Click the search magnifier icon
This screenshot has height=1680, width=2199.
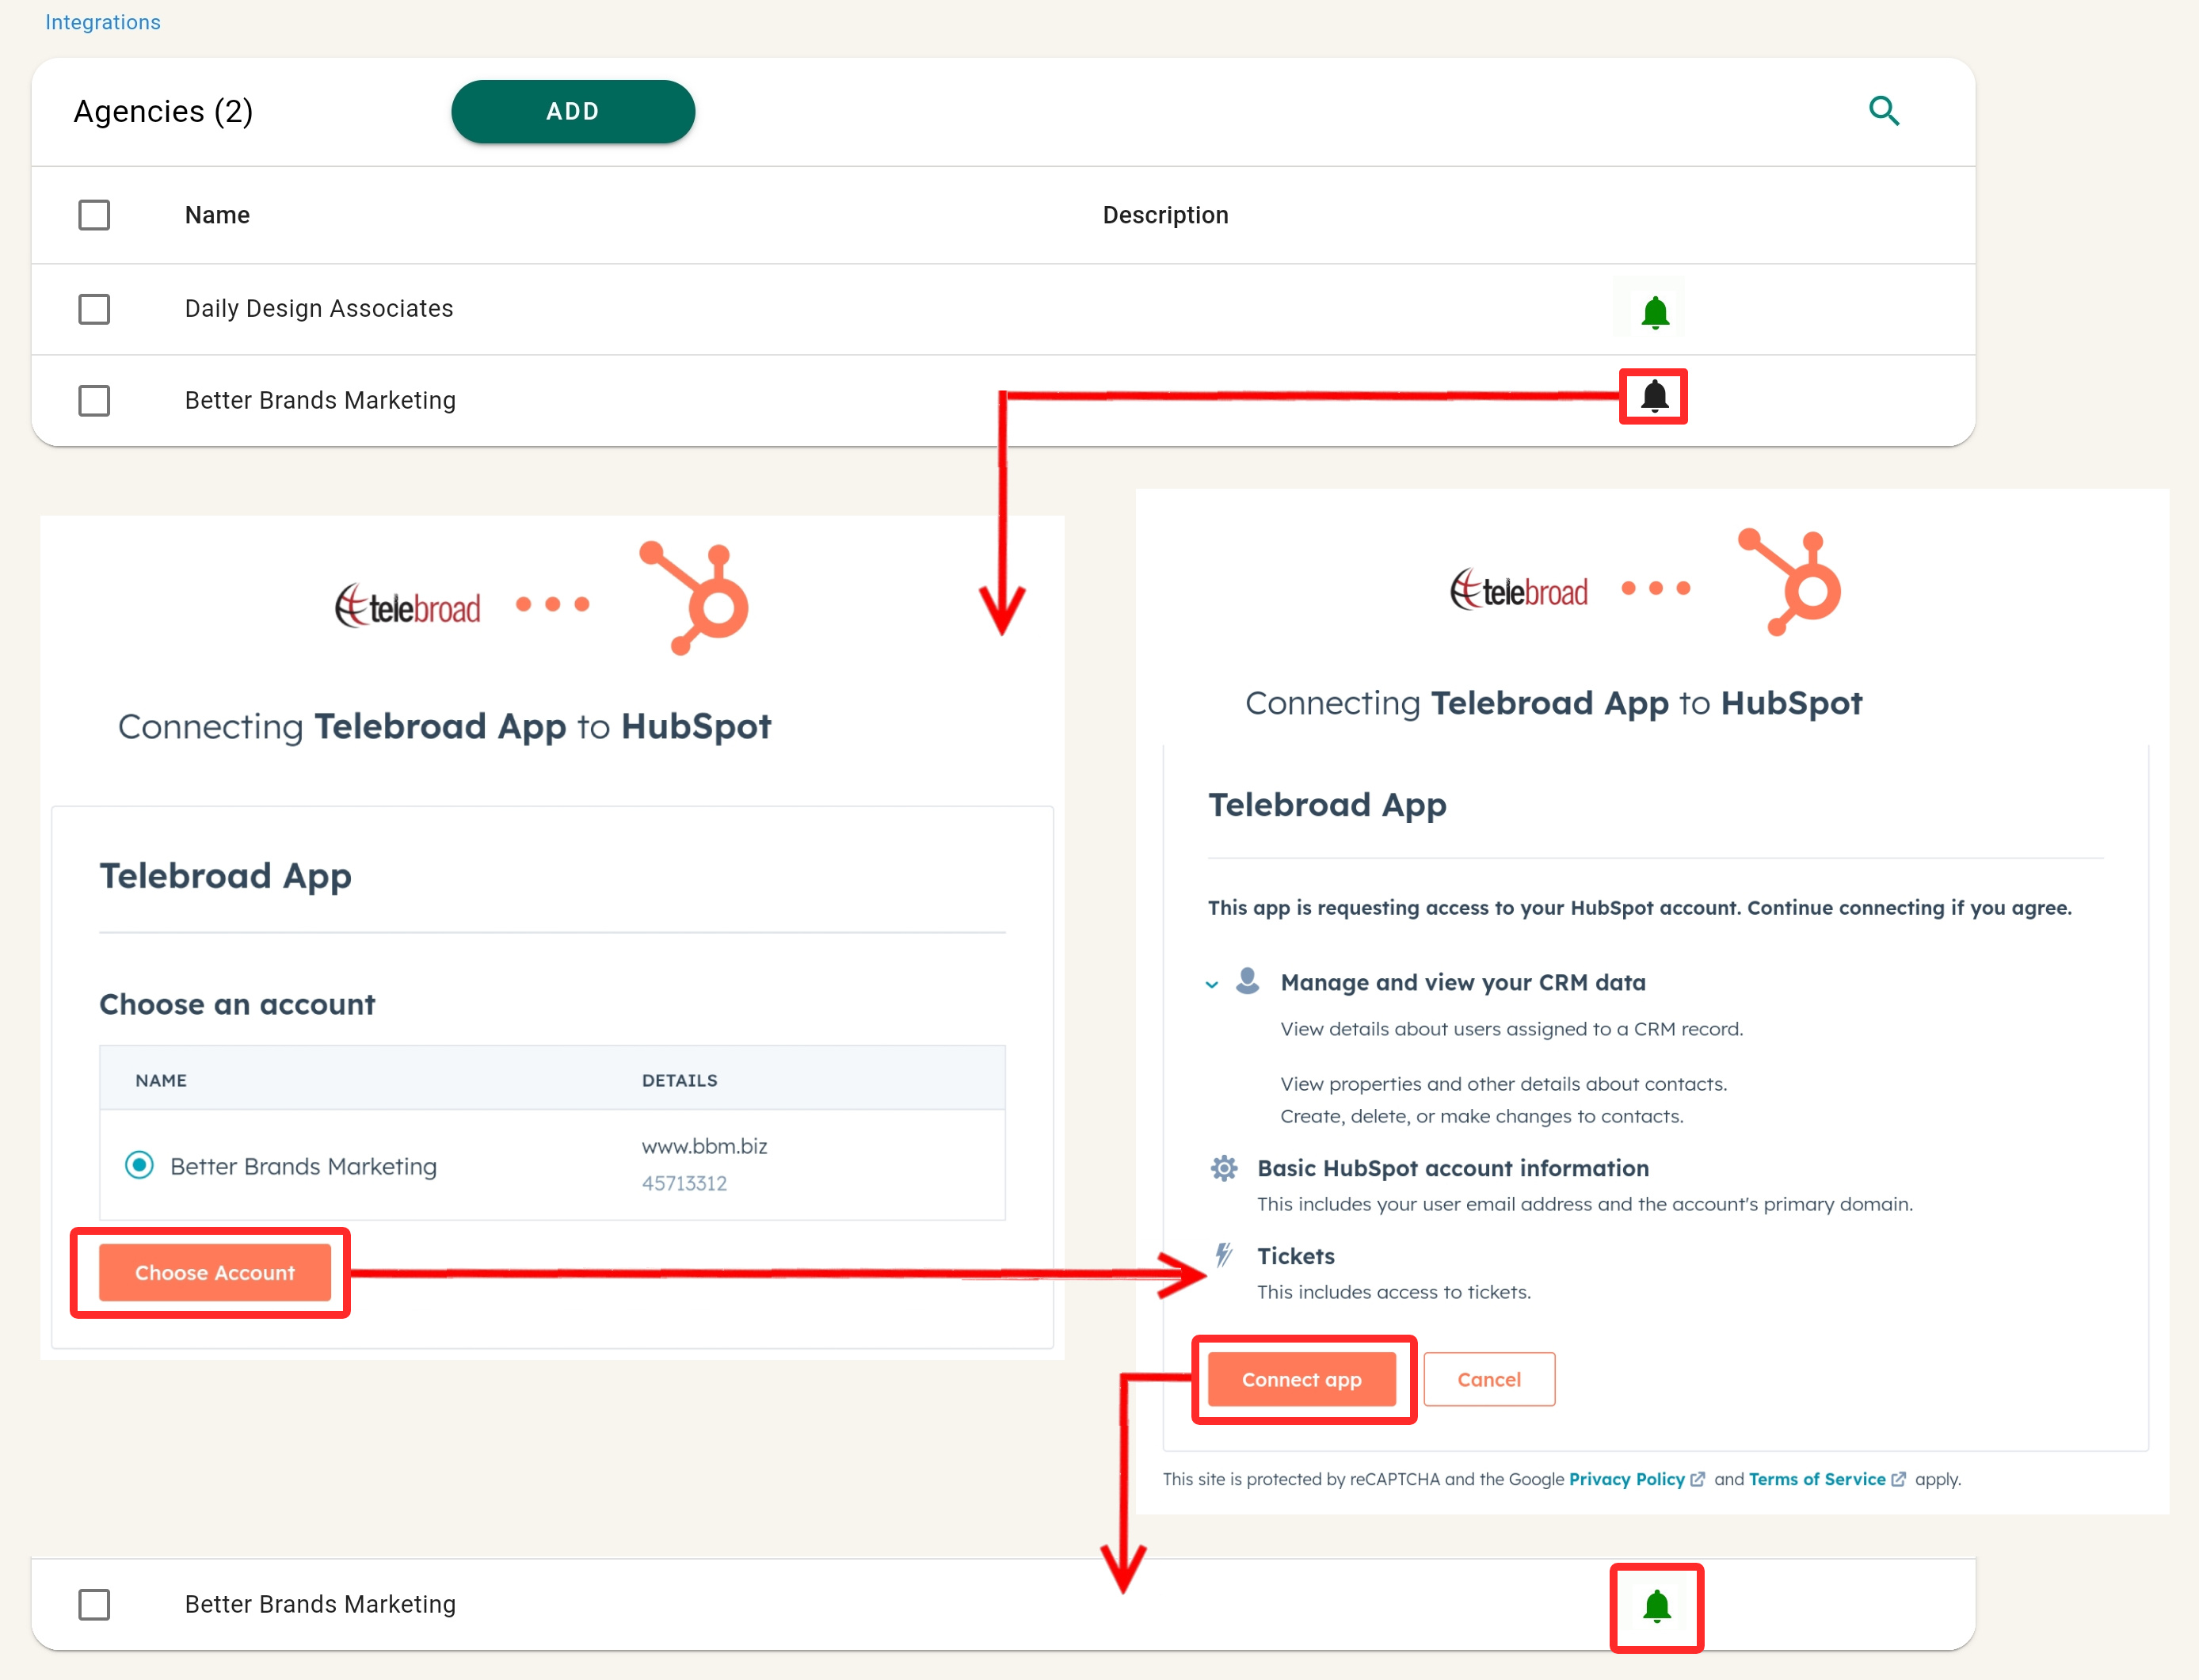[x=1883, y=111]
